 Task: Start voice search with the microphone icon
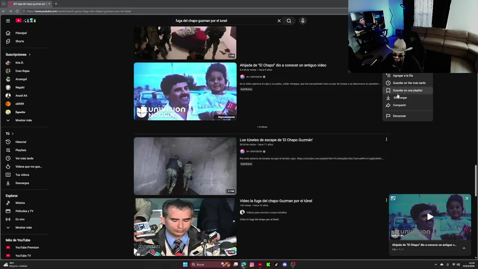click(303, 21)
